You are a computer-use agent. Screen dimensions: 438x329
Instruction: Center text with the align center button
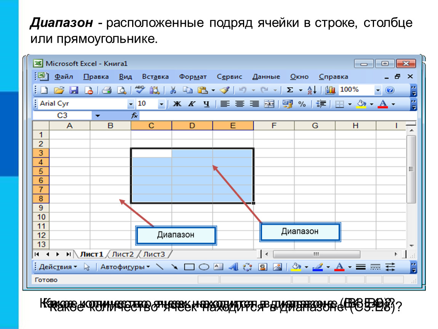(240, 104)
